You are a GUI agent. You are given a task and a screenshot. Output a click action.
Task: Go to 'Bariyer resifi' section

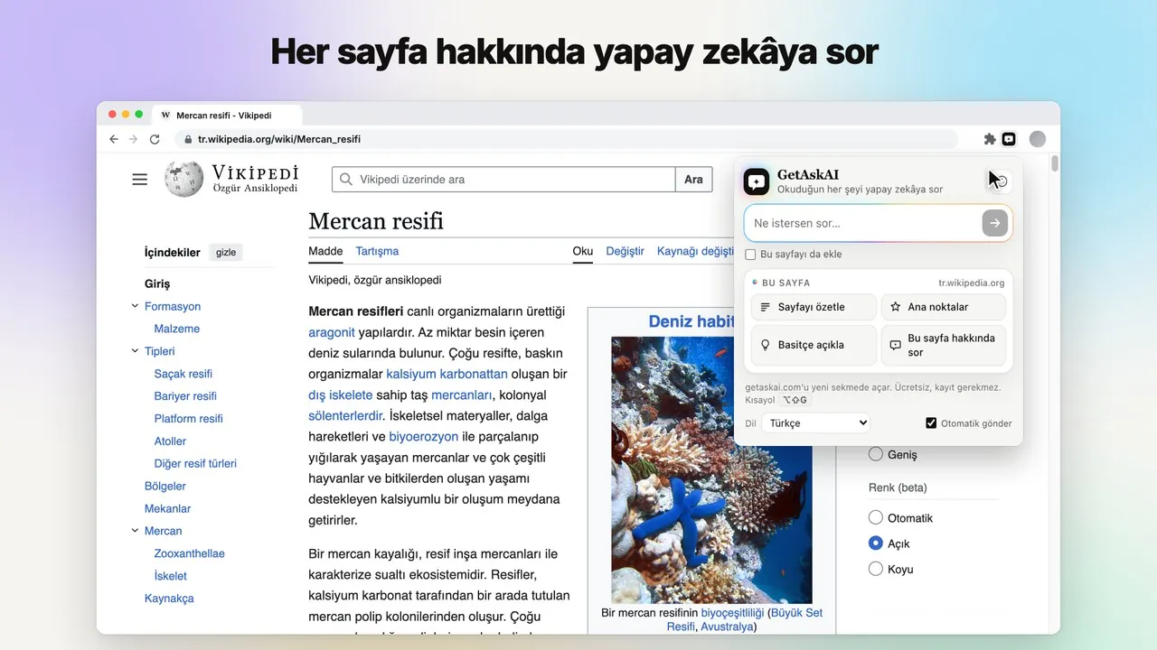(185, 396)
